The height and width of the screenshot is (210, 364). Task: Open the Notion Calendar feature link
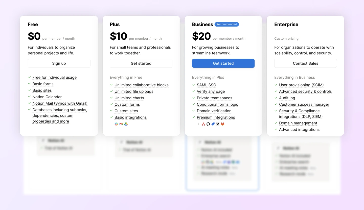pyautogui.click(x=47, y=97)
